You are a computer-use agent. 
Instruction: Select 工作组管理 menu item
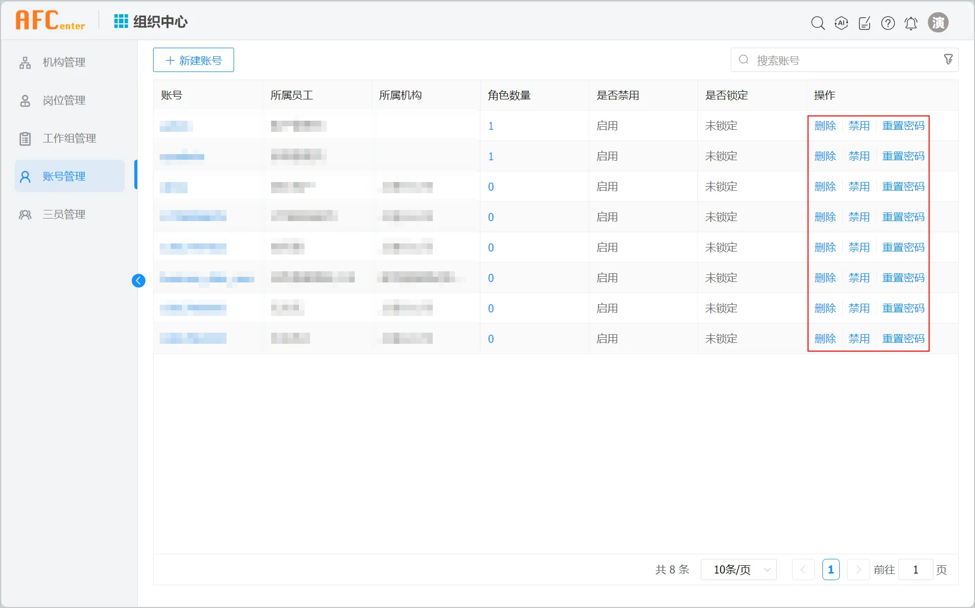[69, 138]
